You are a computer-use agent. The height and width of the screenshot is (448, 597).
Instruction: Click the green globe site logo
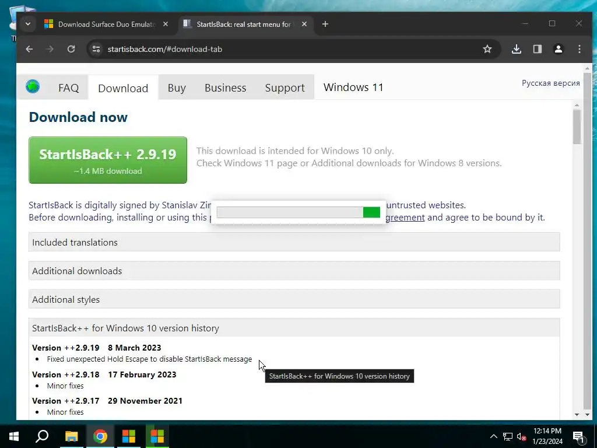coord(33,86)
